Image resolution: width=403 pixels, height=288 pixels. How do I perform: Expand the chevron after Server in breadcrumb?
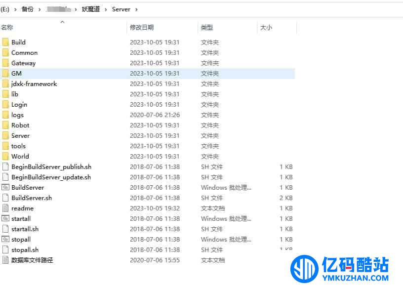[136, 9]
